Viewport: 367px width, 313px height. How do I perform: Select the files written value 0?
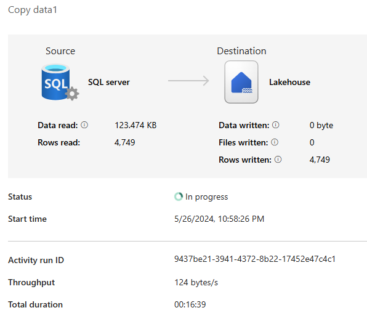tap(312, 142)
